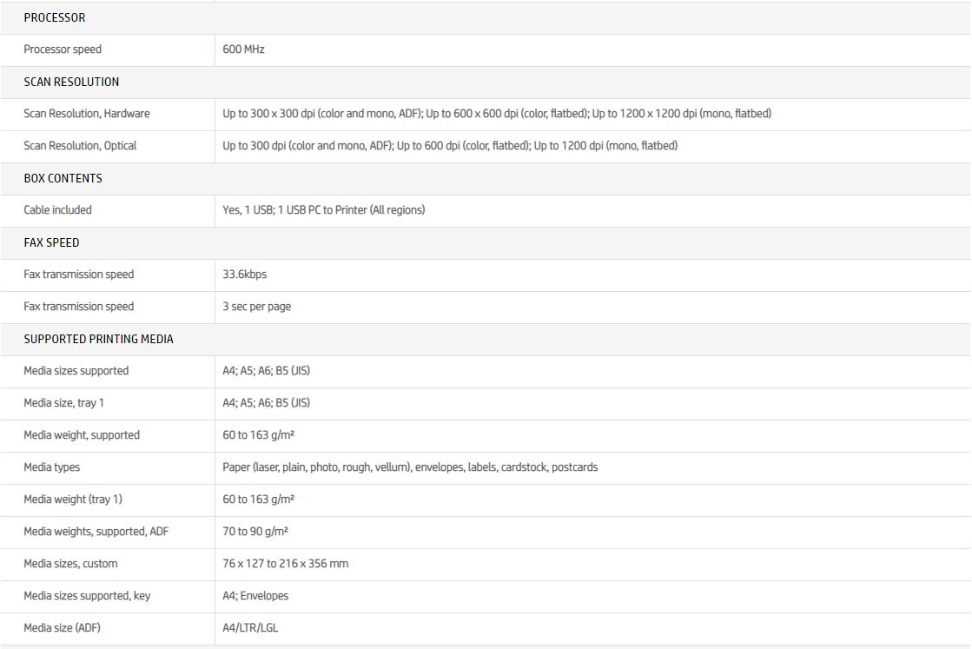This screenshot has height=649, width=972.
Task: Select the 600 MHz processor speed value
Action: [243, 50]
